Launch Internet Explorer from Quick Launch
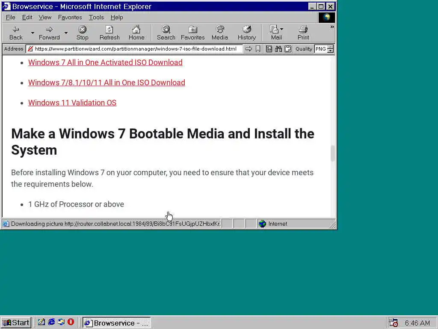This screenshot has width=438, height=329. 51,322
